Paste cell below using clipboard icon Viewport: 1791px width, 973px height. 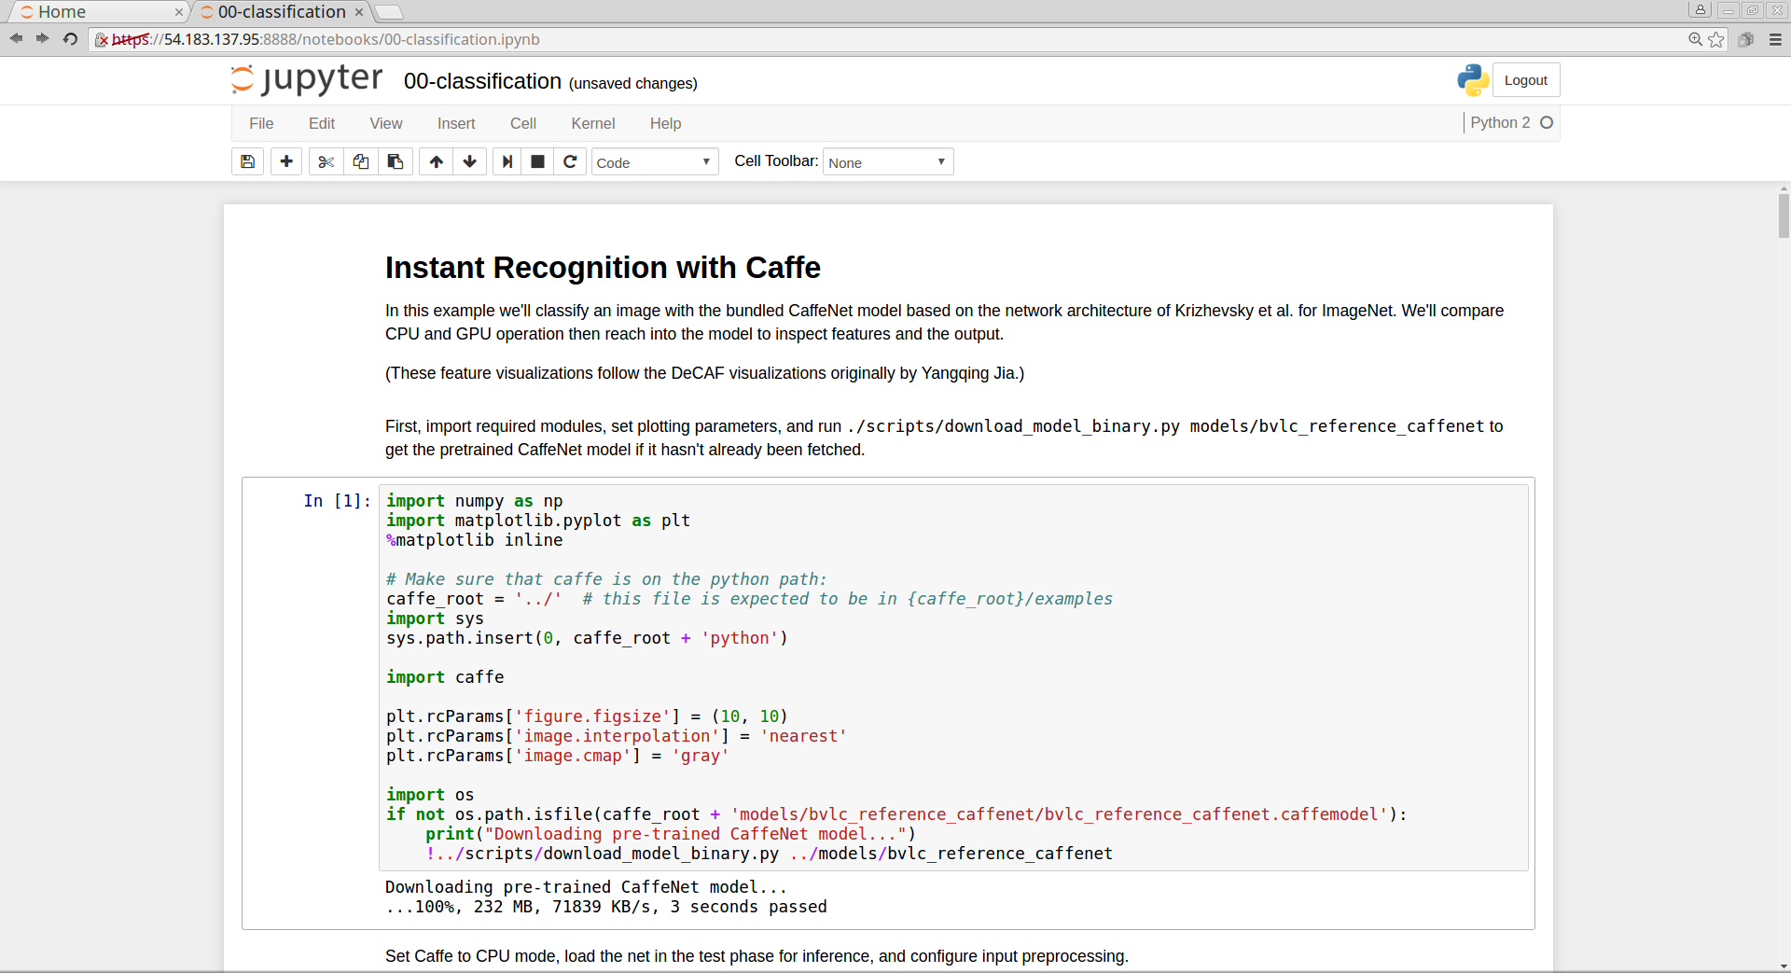tap(396, 161)
